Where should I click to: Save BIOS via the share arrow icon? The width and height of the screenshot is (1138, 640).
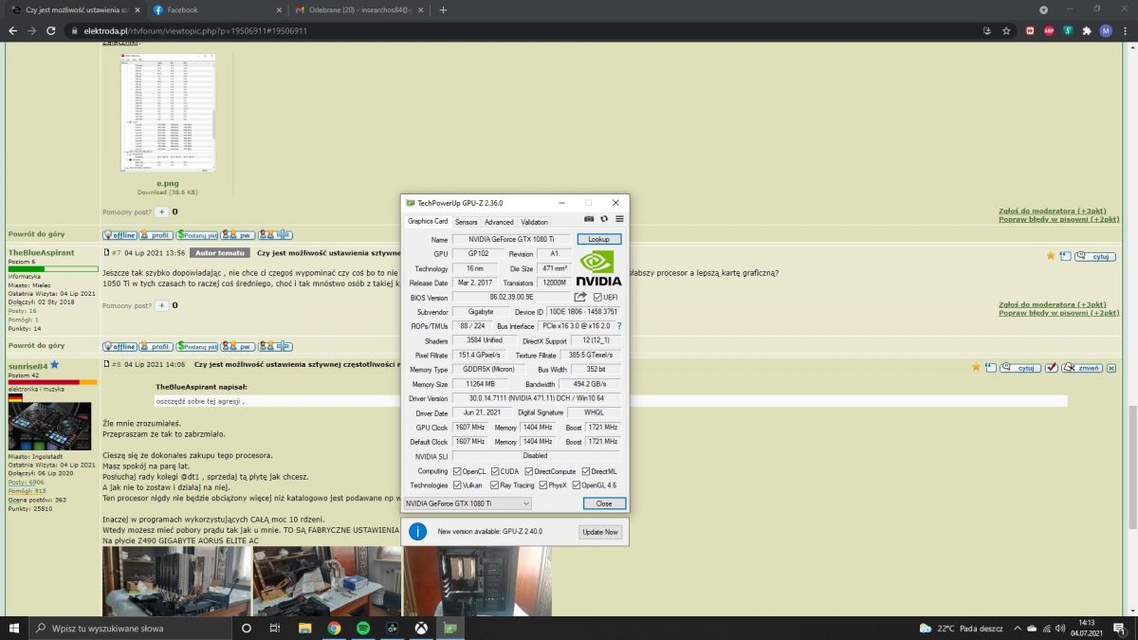(x=580, y=297)
